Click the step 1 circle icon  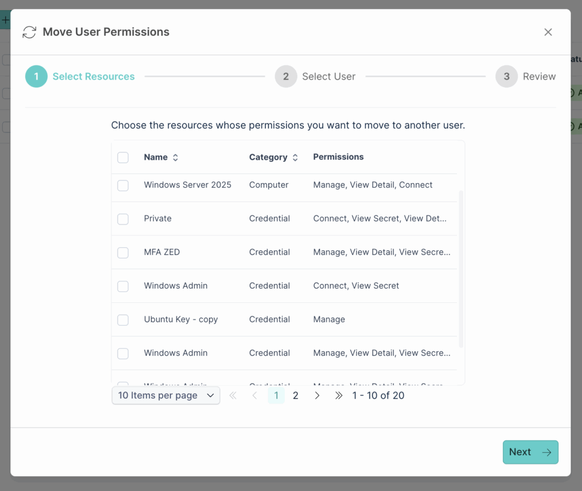click(x=36, y=77)
